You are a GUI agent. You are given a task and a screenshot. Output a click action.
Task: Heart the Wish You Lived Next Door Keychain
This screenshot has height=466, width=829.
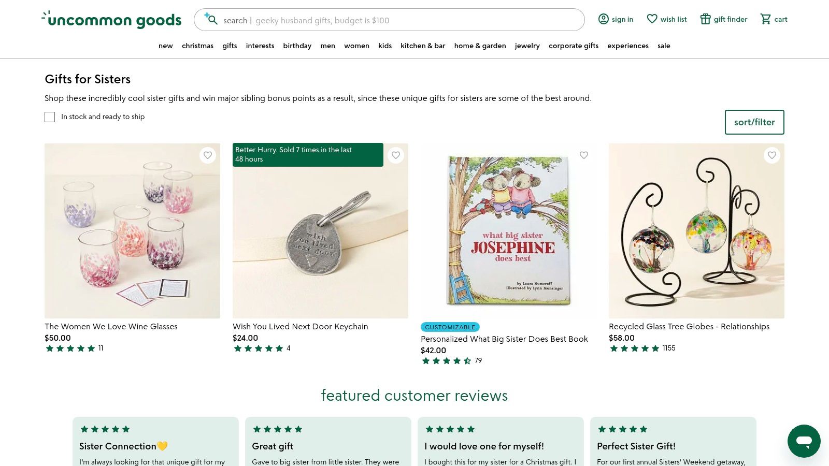tap(396, 155)
